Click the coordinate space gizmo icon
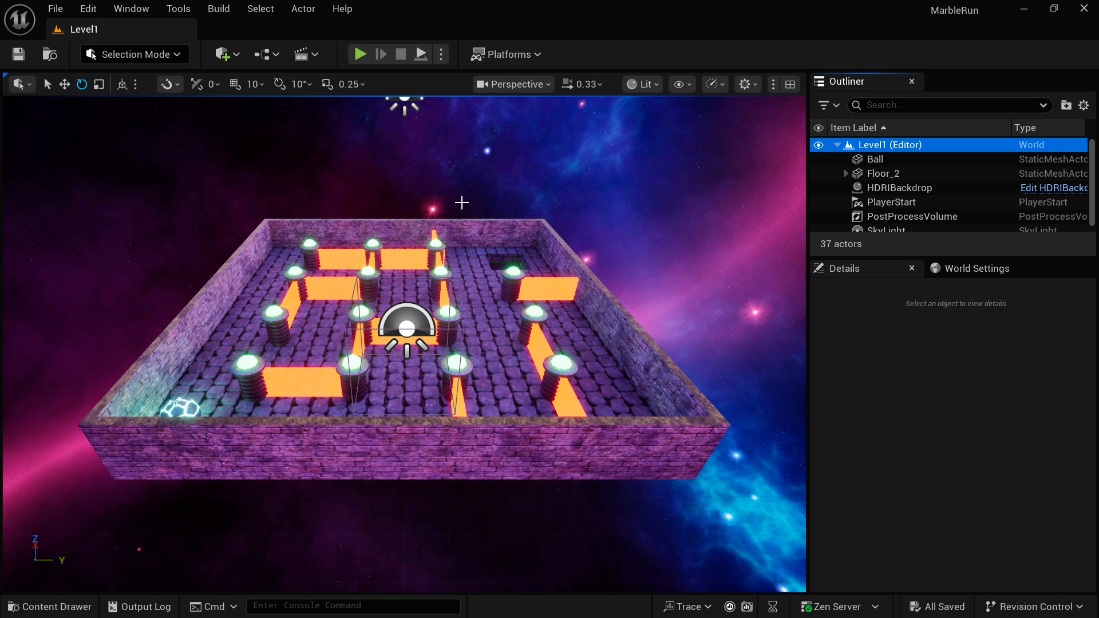1099x618 pixels. pos(122,84)
